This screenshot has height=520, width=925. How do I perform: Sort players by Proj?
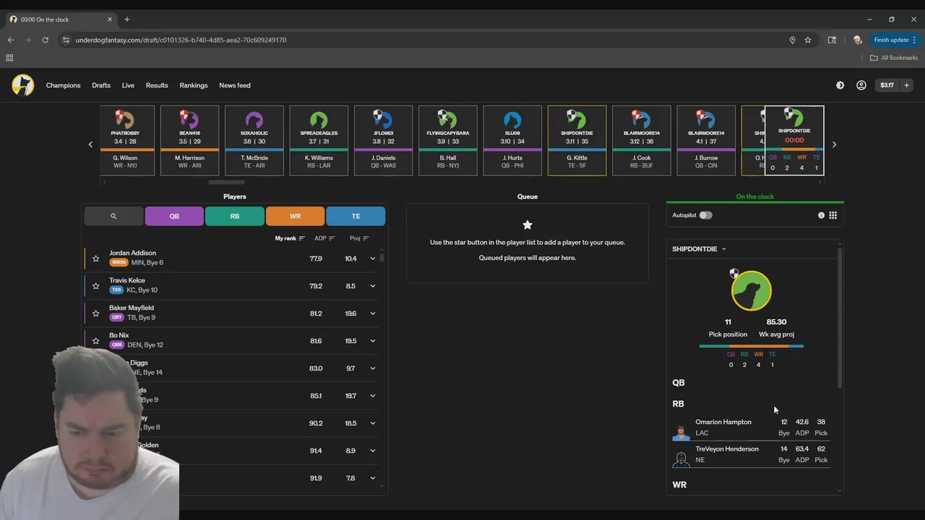(x=359, y=238)
